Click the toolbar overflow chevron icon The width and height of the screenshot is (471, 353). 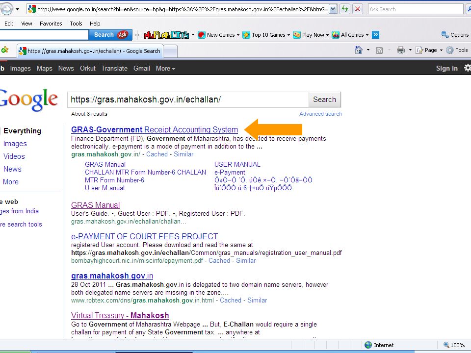click(x=375, y=35)
